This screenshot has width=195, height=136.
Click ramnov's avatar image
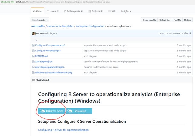pyautogui.click(x=34, y=33)
